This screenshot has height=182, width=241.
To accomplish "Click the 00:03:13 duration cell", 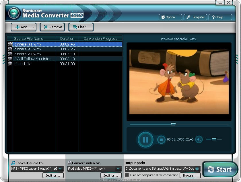I will click(x=67, y=59).
